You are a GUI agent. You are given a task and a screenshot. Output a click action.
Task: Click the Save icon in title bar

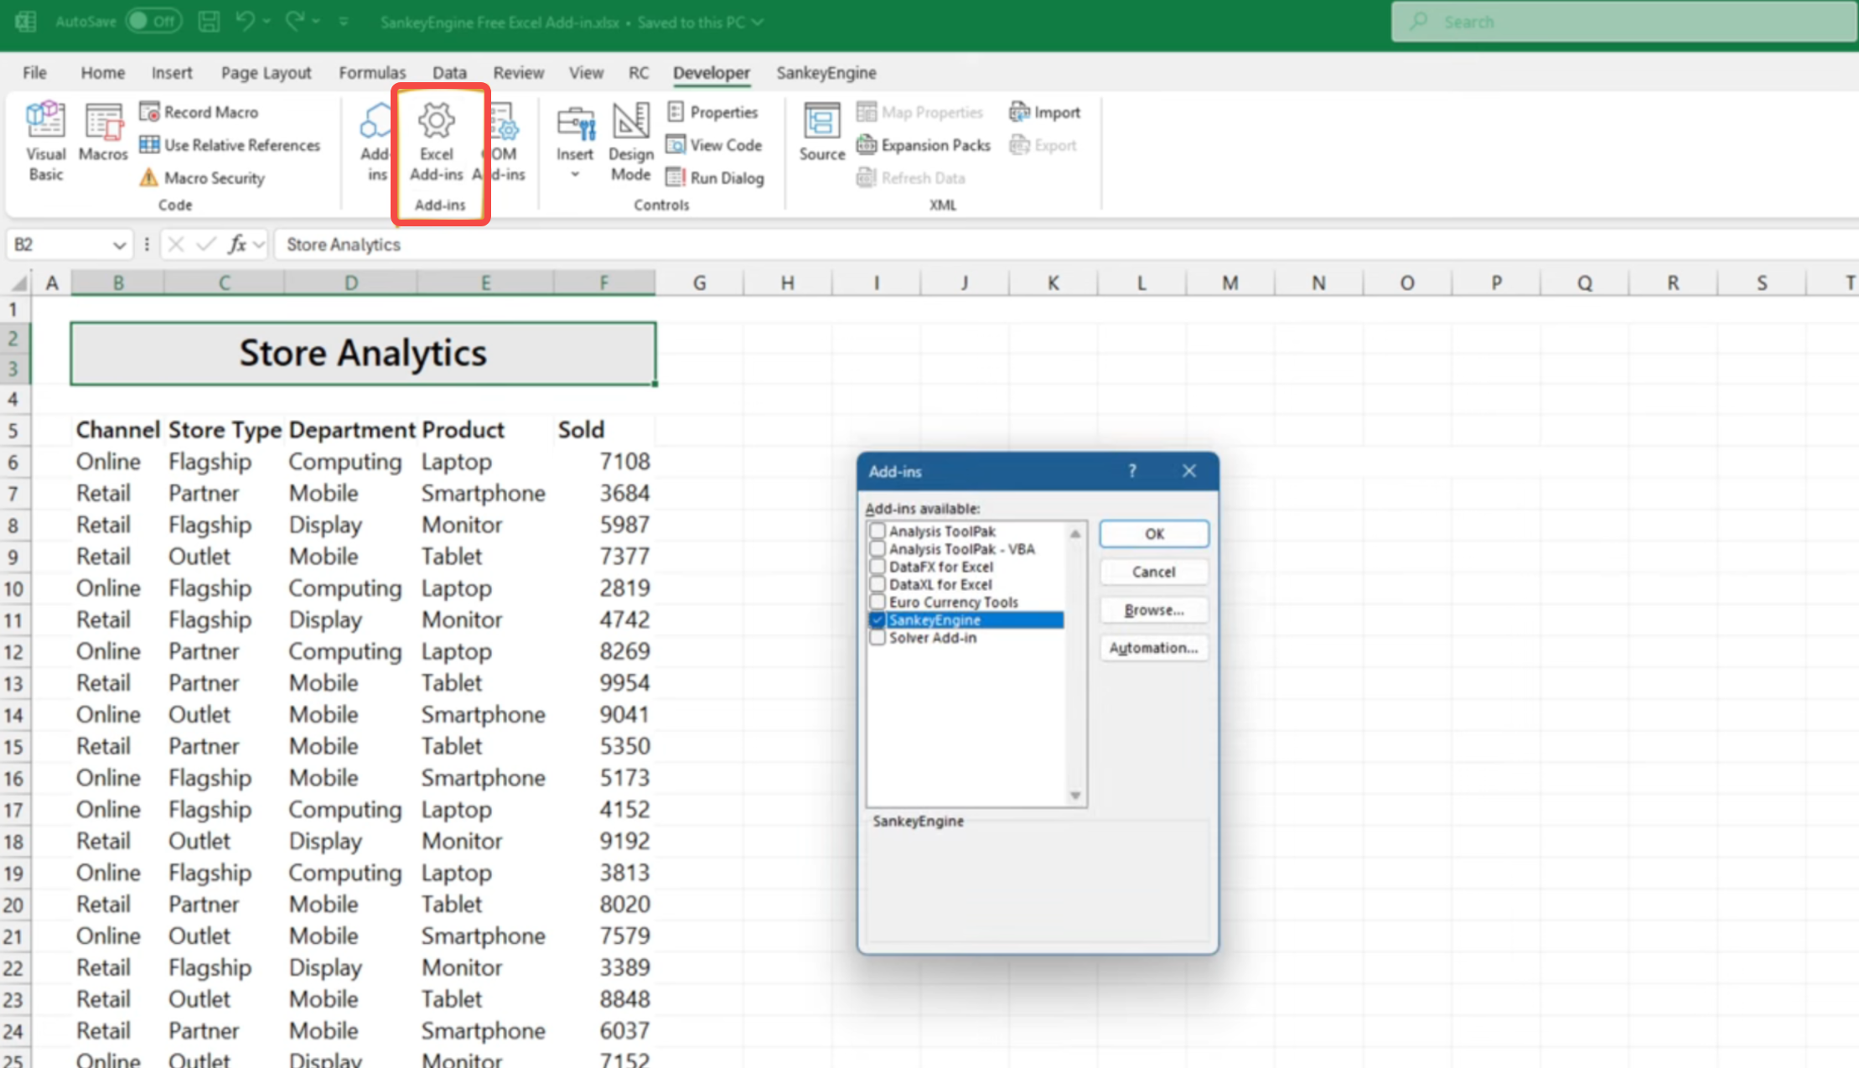(209, 22)
